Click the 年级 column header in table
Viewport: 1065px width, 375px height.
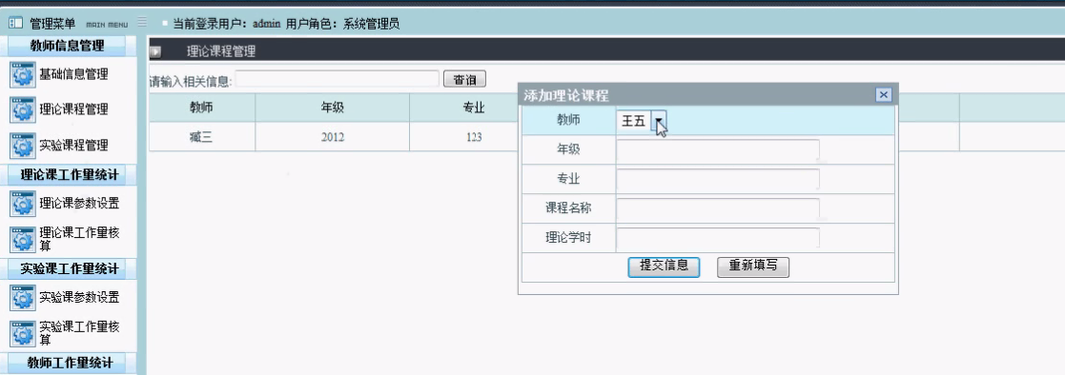click(333, 108)
